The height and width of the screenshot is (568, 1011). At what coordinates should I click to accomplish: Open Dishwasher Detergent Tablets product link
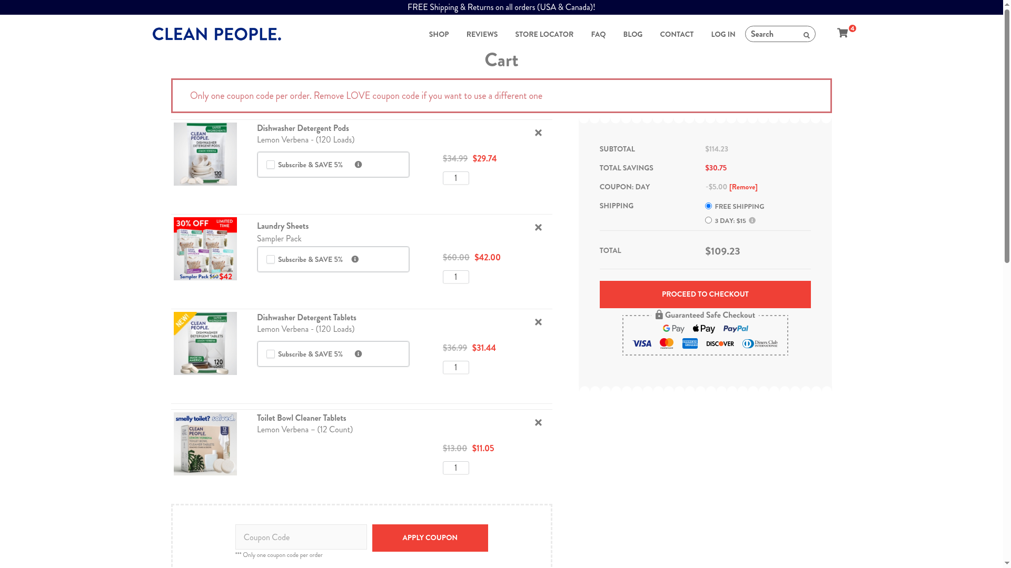coord(306,318)
